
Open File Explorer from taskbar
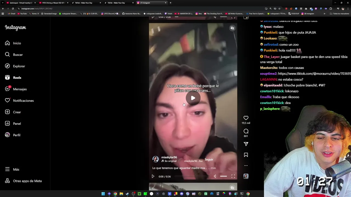[121, 194]
